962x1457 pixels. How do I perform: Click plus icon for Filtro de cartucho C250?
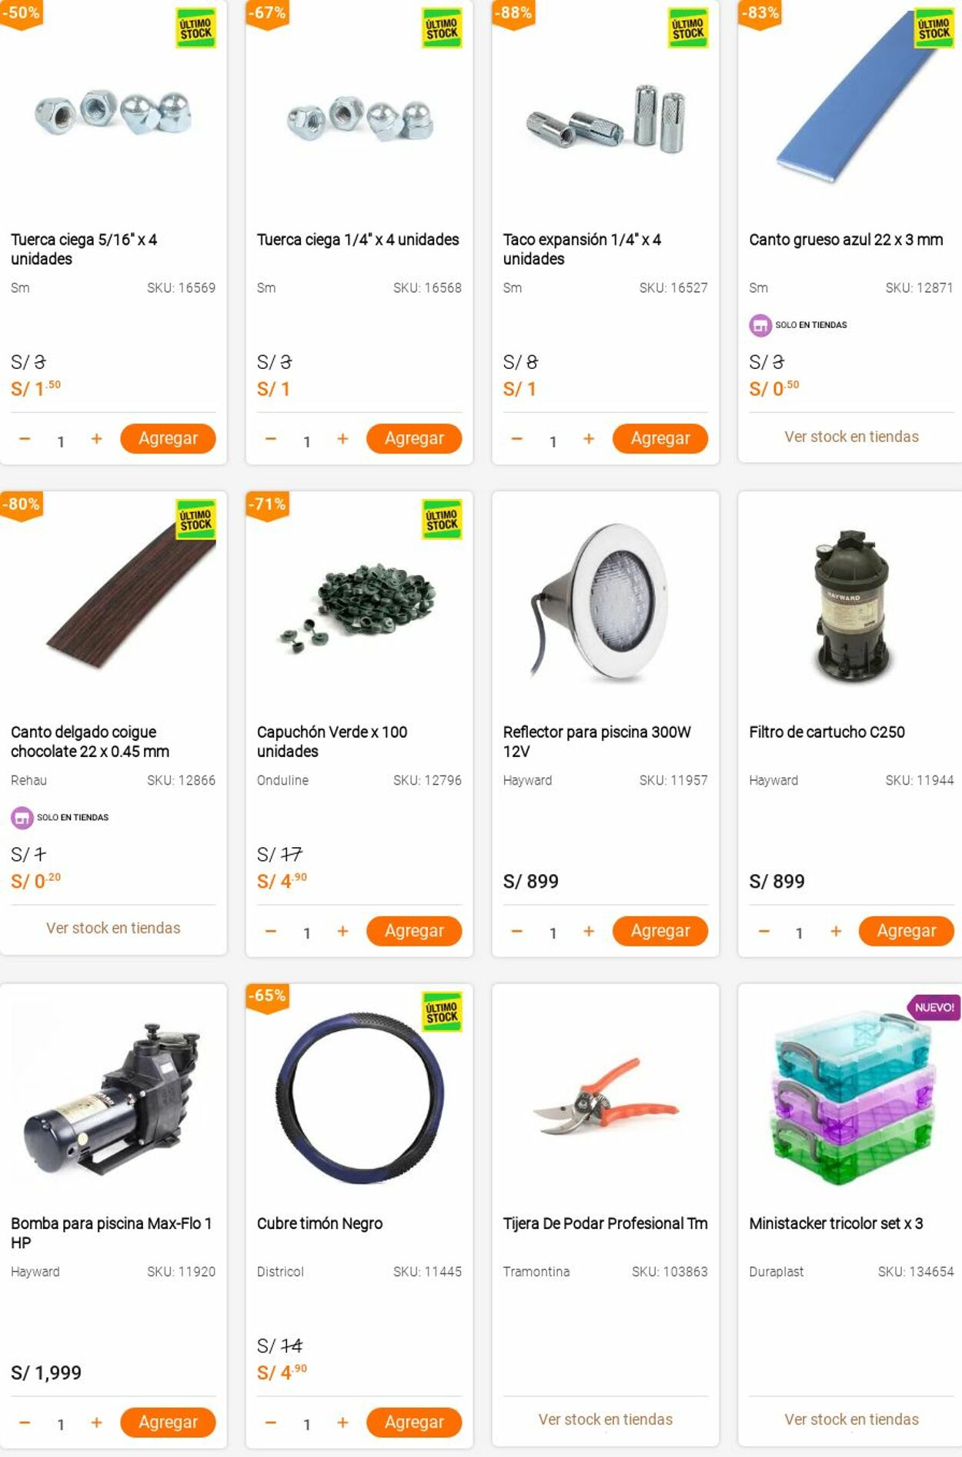tap(836, 932)
